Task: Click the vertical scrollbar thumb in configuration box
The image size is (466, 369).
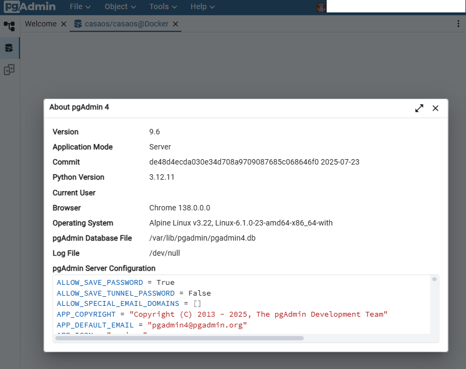Action: 434,279
